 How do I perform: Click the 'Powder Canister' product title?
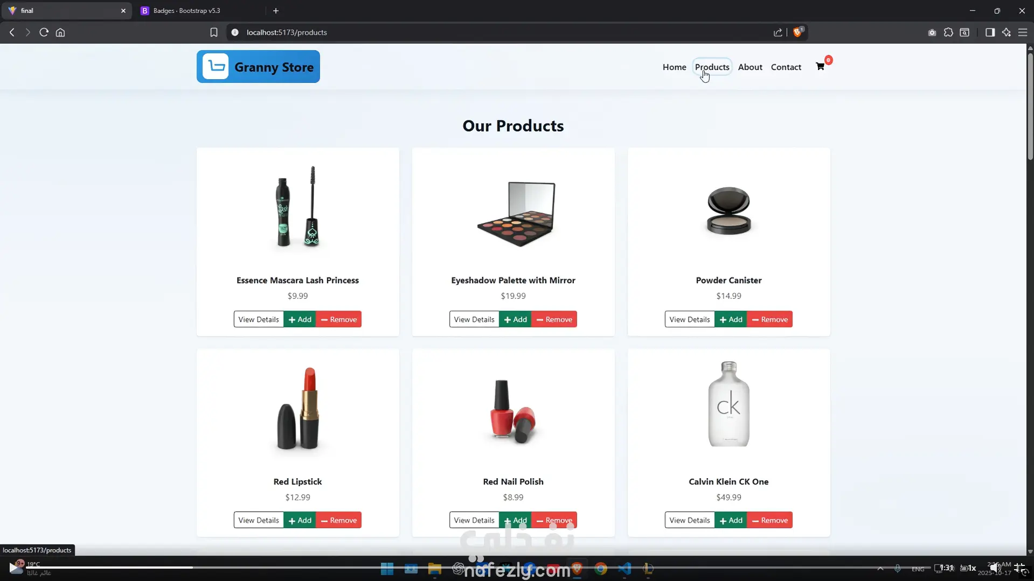(x=728, y=281)
